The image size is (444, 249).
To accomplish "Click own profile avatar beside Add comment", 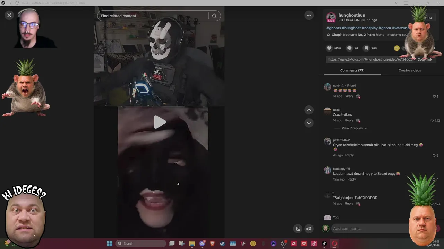I will tap(325, 229).
